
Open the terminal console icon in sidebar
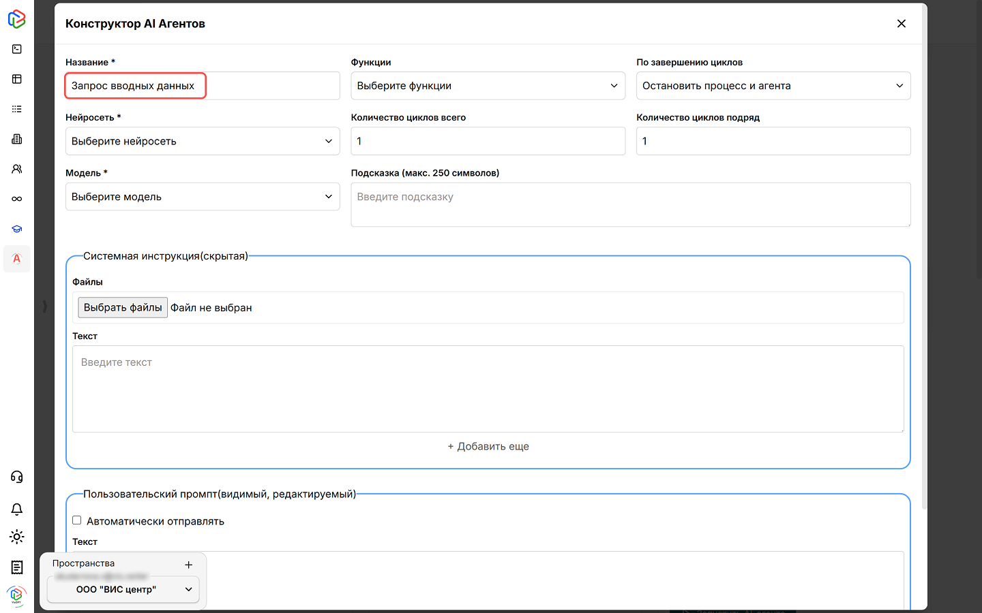click(17, 49)
